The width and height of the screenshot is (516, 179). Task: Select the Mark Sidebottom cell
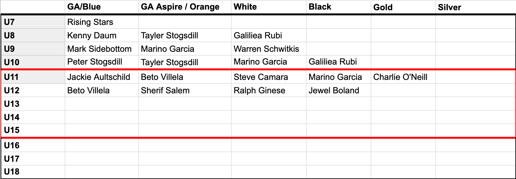point(99,49)
